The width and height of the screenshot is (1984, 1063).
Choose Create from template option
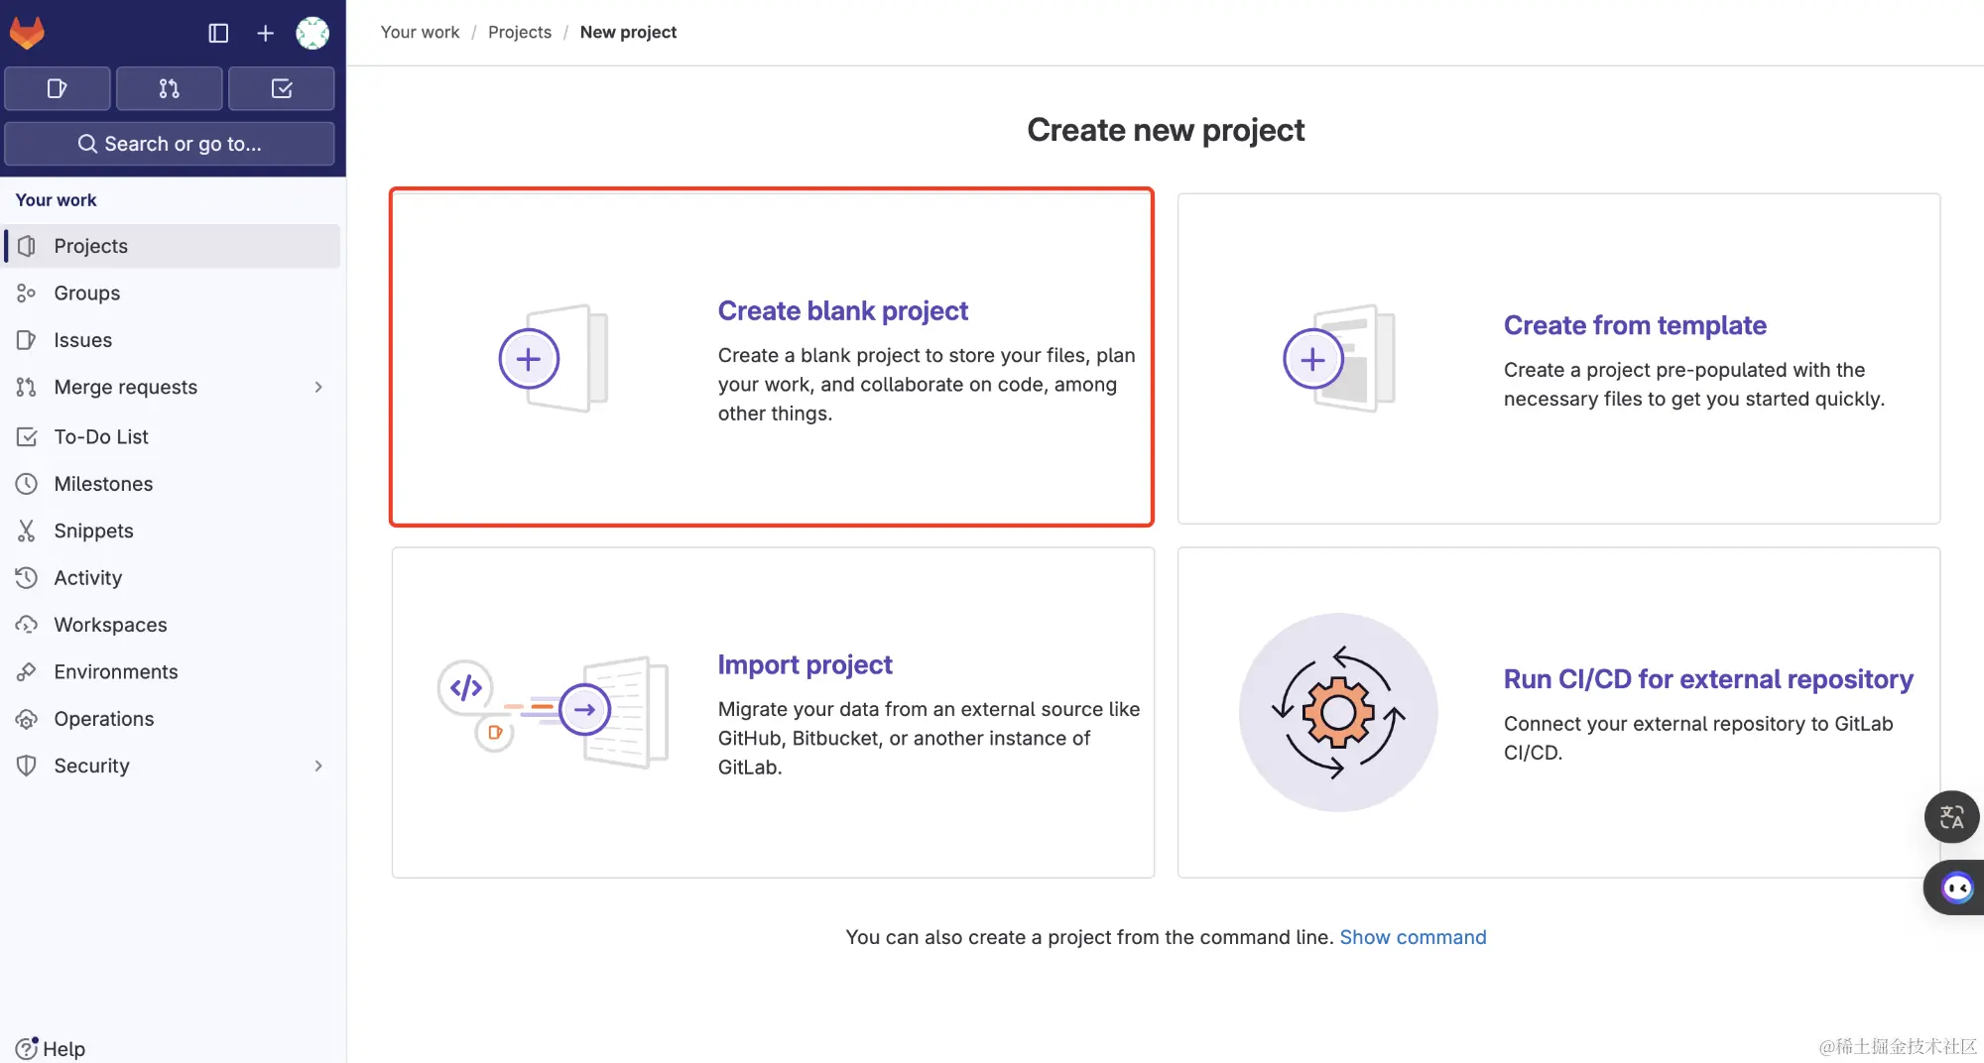click(1634, 325)
